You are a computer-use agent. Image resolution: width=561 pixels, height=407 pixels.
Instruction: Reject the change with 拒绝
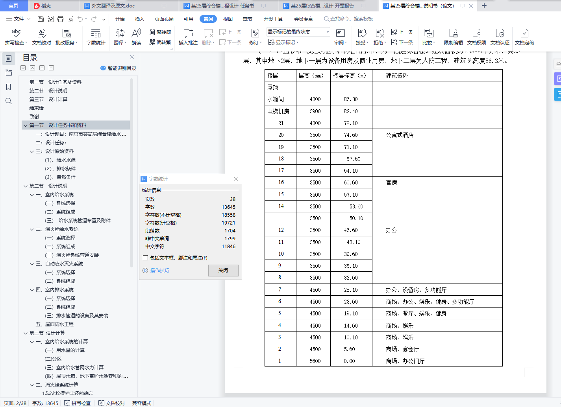380,37
